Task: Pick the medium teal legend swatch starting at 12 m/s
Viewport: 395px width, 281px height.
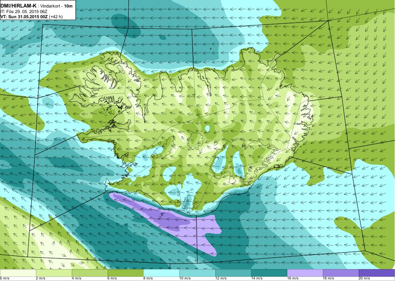Action: [233, 273]
